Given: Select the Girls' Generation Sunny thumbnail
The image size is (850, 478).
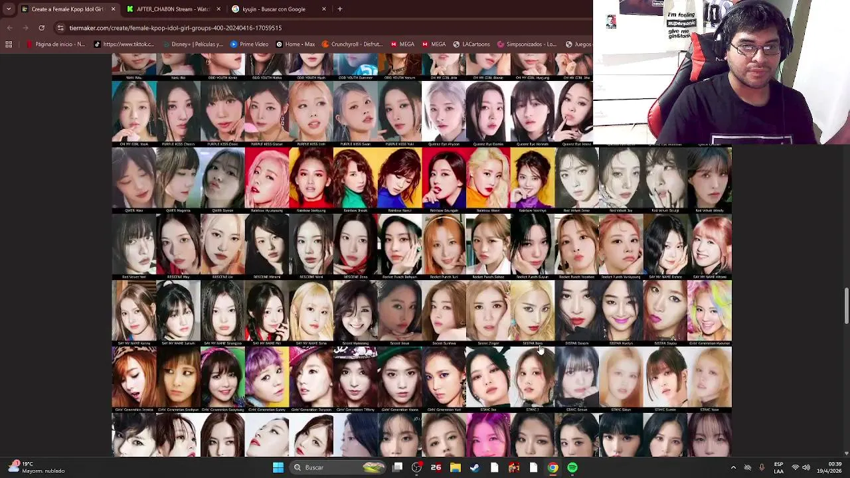Looking at the screenshot, I should pyautogui.click(x=267, y=379).
